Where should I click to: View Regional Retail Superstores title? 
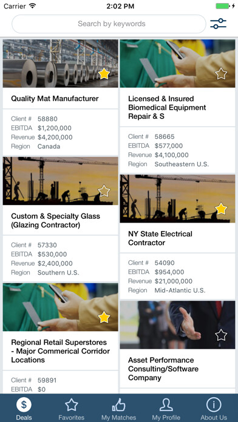(60, 351)
